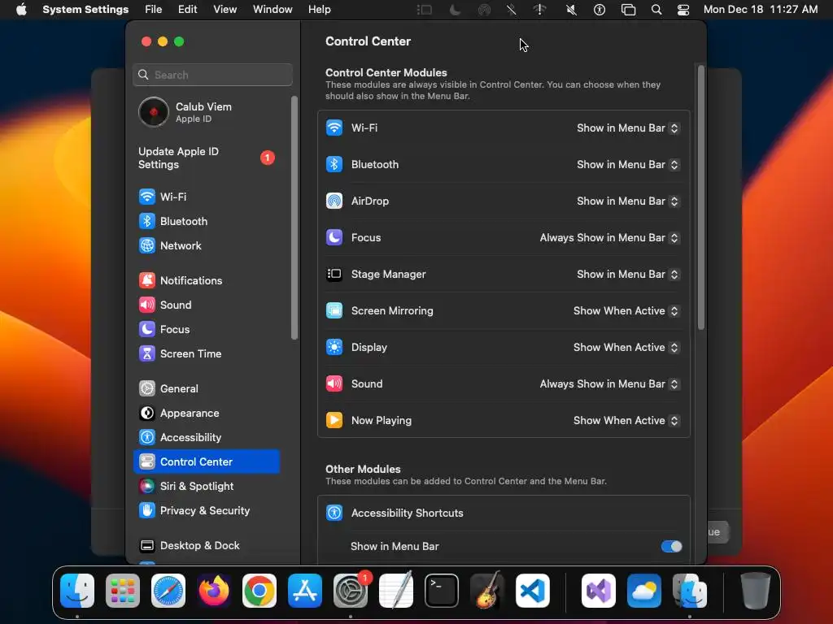833x624 pixels.
Task: Launch Firefox from the Dock
Action: [214, 591]
